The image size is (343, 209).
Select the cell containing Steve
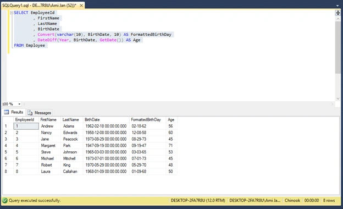(49, 152)
